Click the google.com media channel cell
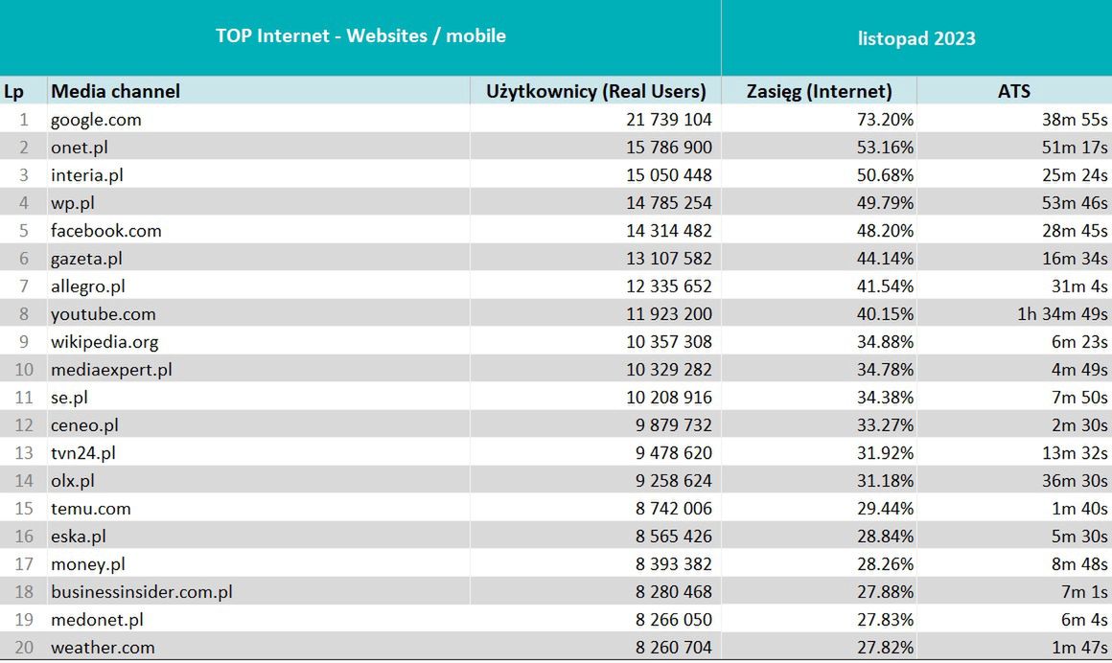The image size is (1112, 663). tap(96, 120)
